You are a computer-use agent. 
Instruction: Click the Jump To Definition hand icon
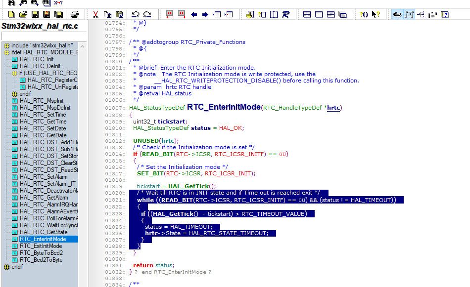pos(250,14)
